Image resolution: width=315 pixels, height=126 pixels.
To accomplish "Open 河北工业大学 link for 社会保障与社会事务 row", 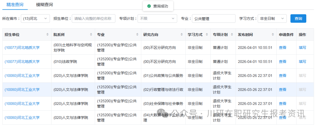I will point(22,104).
